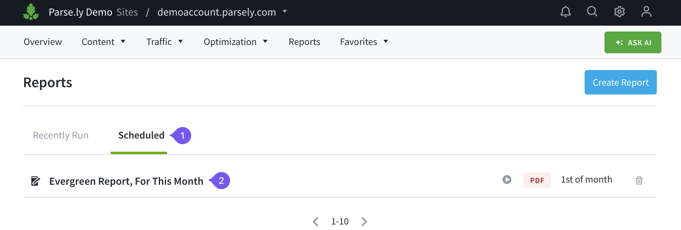Screen dimensions: 681x230
Task: Open settings gear icon
Action: (619, 12)
